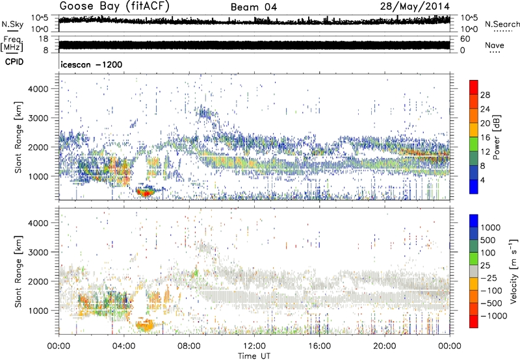
Task: Click the blue bottom of the Power colorbar
Action: coord(474,186)
